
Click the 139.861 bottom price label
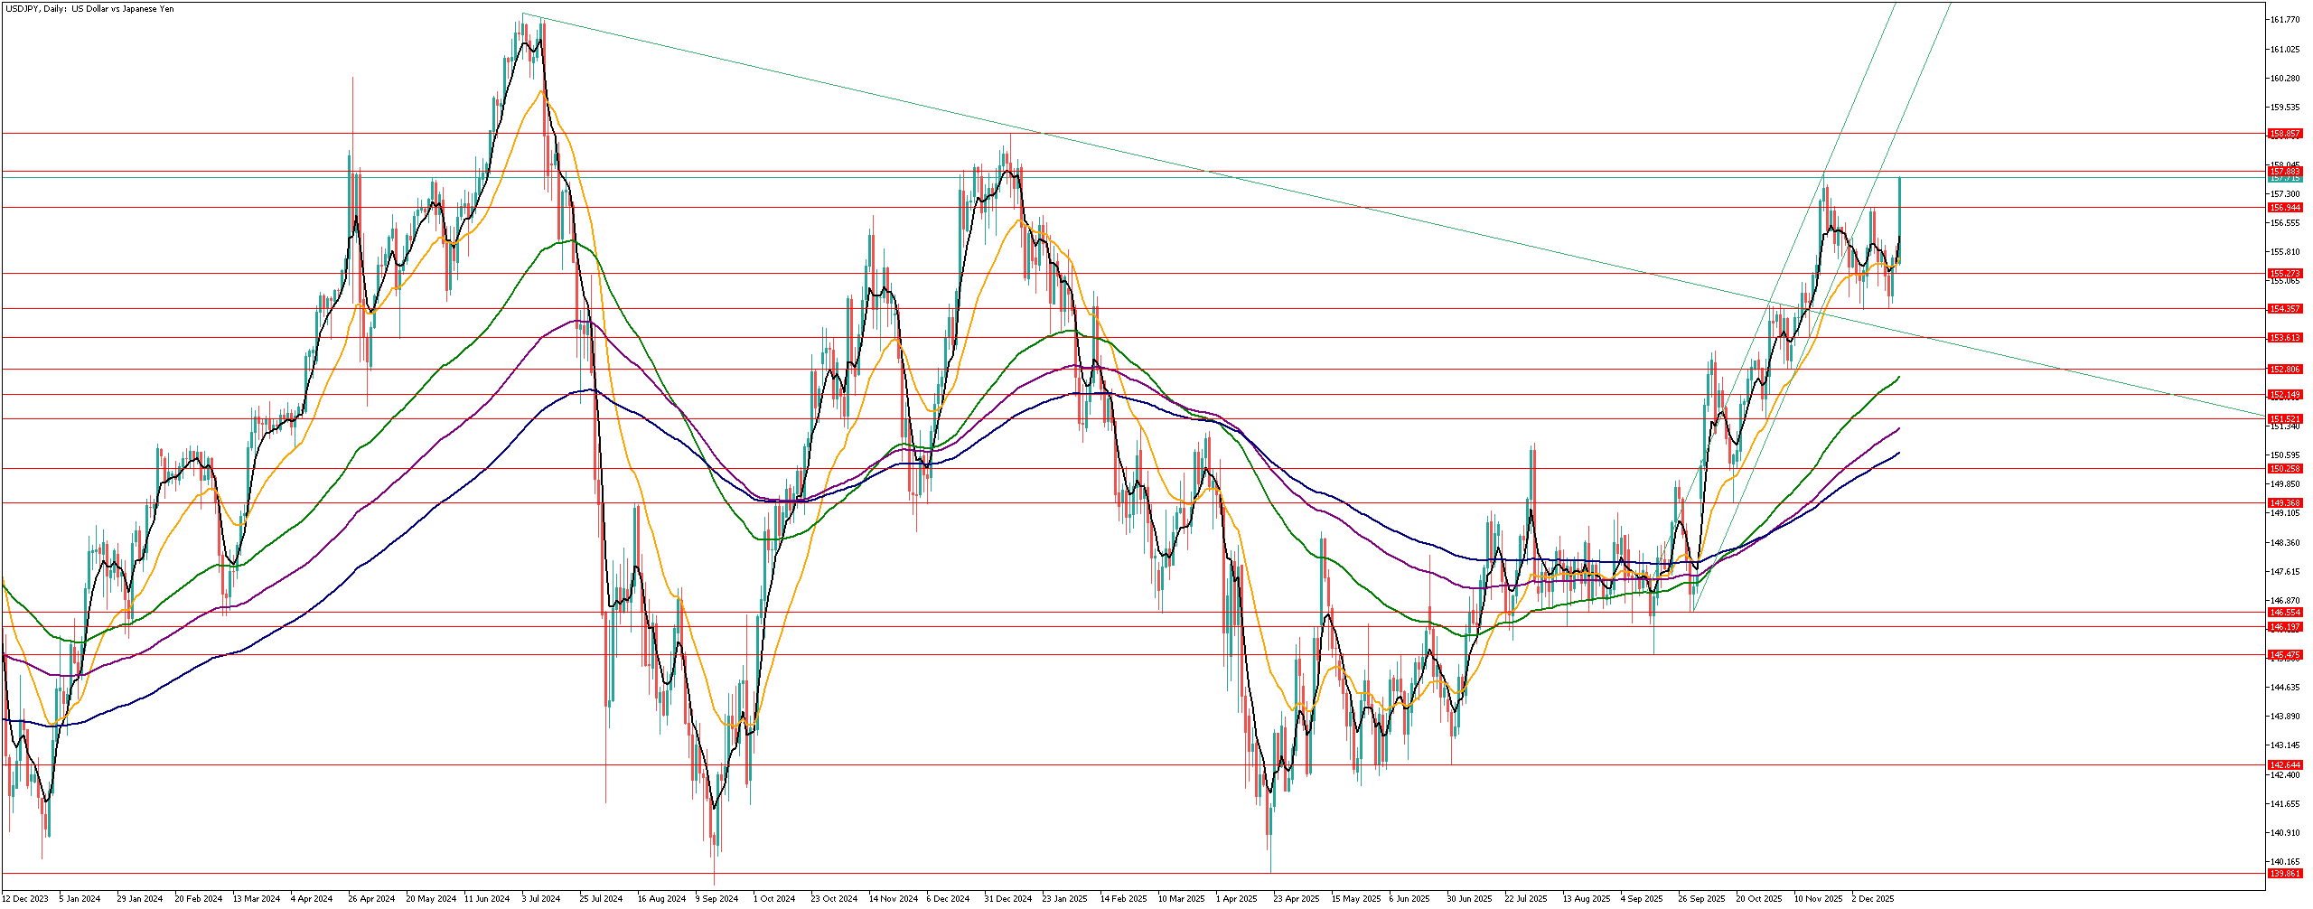2285,874
